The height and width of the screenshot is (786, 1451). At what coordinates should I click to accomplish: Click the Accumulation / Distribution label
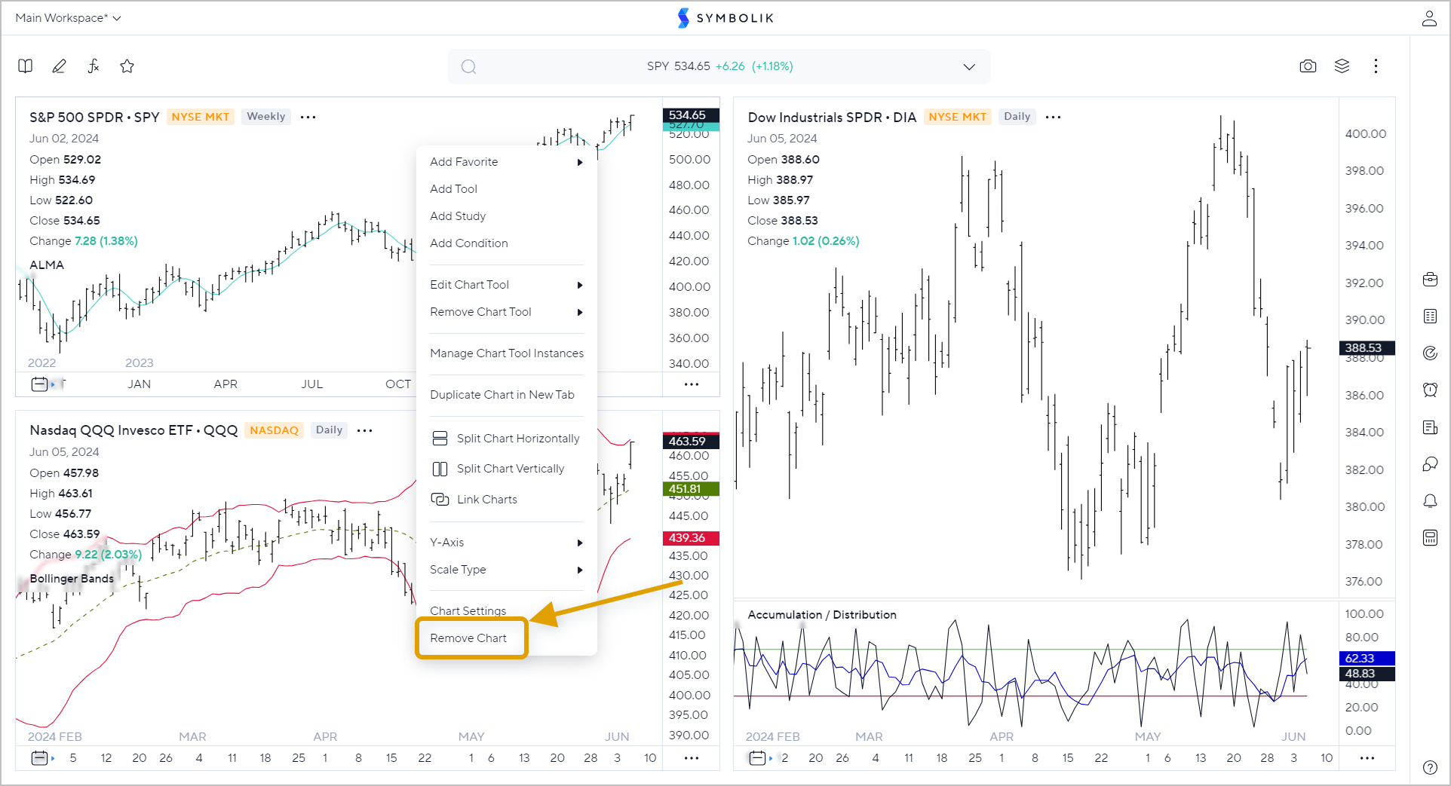(822, 615)
